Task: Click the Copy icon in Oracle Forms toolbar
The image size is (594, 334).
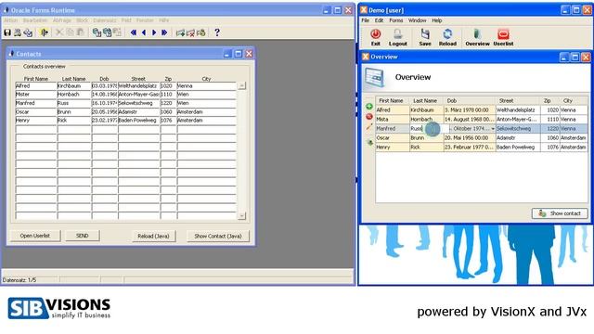Action: coord(70,33)
